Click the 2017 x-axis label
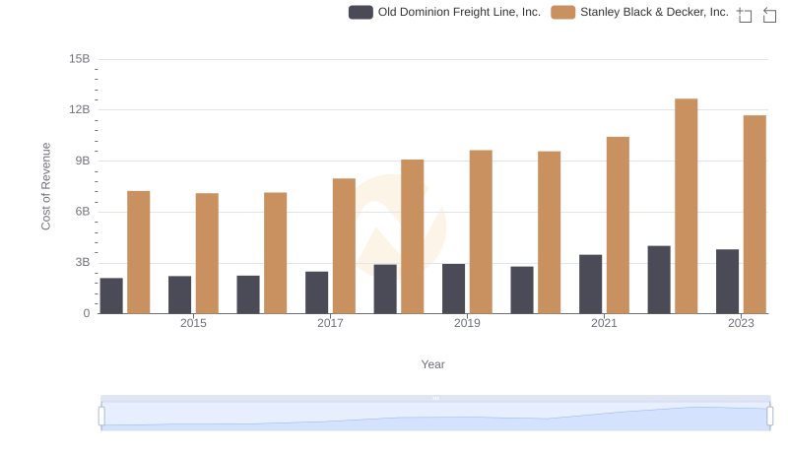Screen dimensions: 788x454 point(330,323)
